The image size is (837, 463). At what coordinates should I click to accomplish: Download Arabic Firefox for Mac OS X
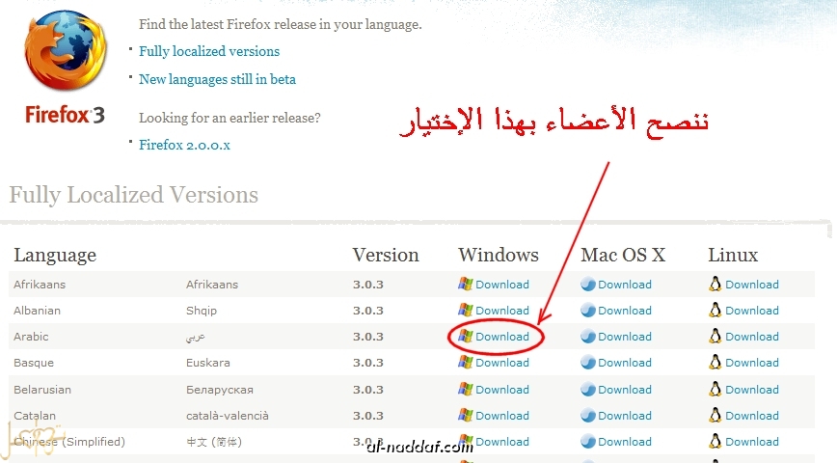click(x=625, y=337)
